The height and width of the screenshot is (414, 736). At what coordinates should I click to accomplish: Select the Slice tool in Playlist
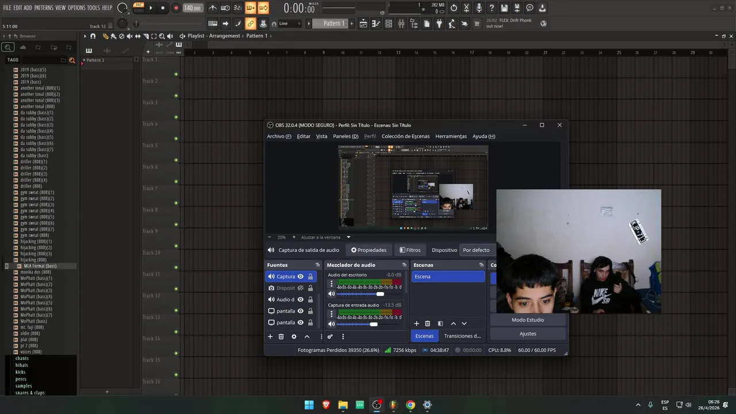(x=145, y=36)
